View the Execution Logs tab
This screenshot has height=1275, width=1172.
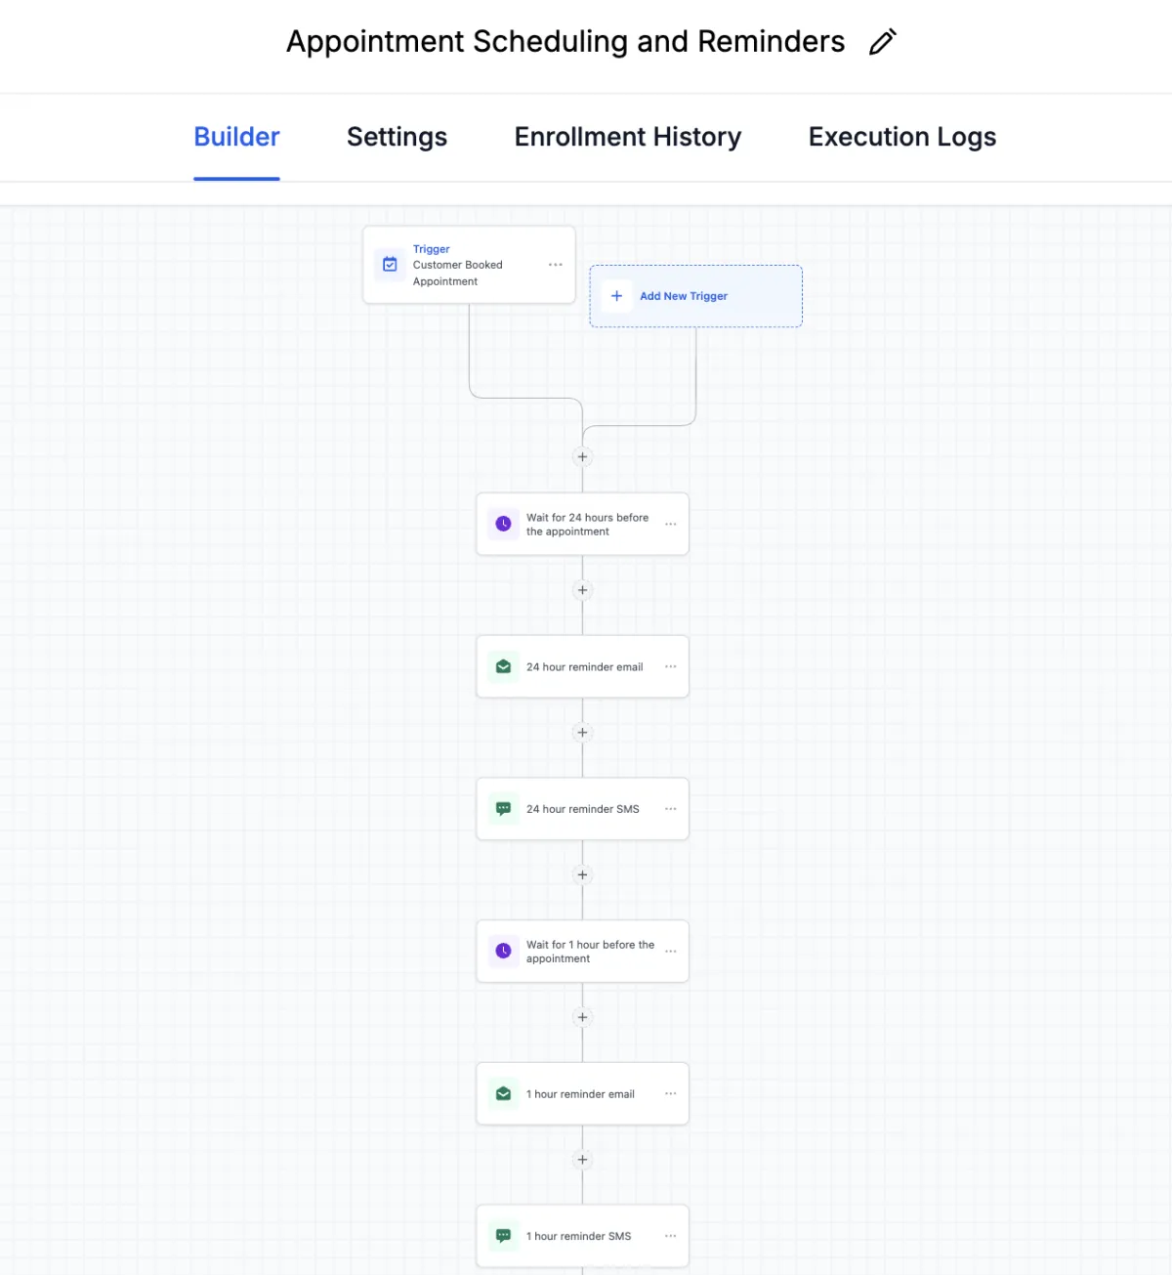point(901,137)
